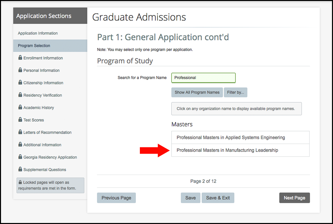Click lock icon next to Supplemental Questions

point(20,169)
